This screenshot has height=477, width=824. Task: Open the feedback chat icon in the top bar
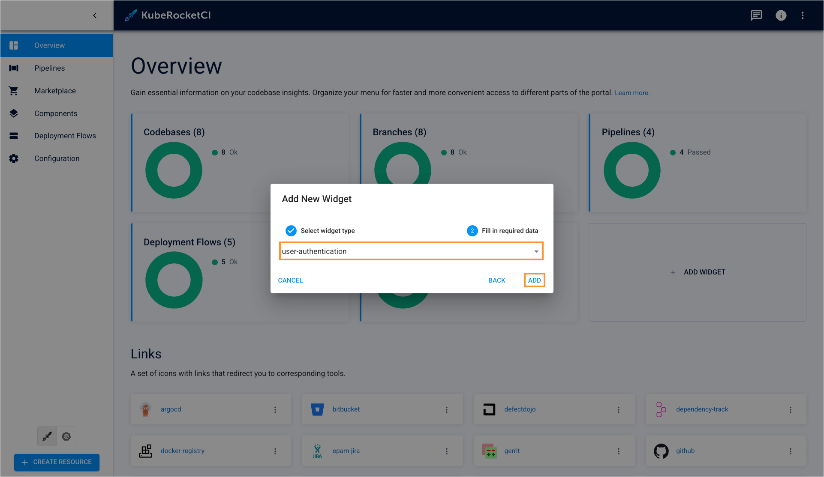756,15
